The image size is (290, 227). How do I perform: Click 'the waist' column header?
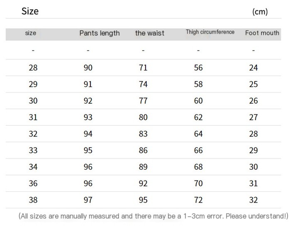(x=149, y=33)
